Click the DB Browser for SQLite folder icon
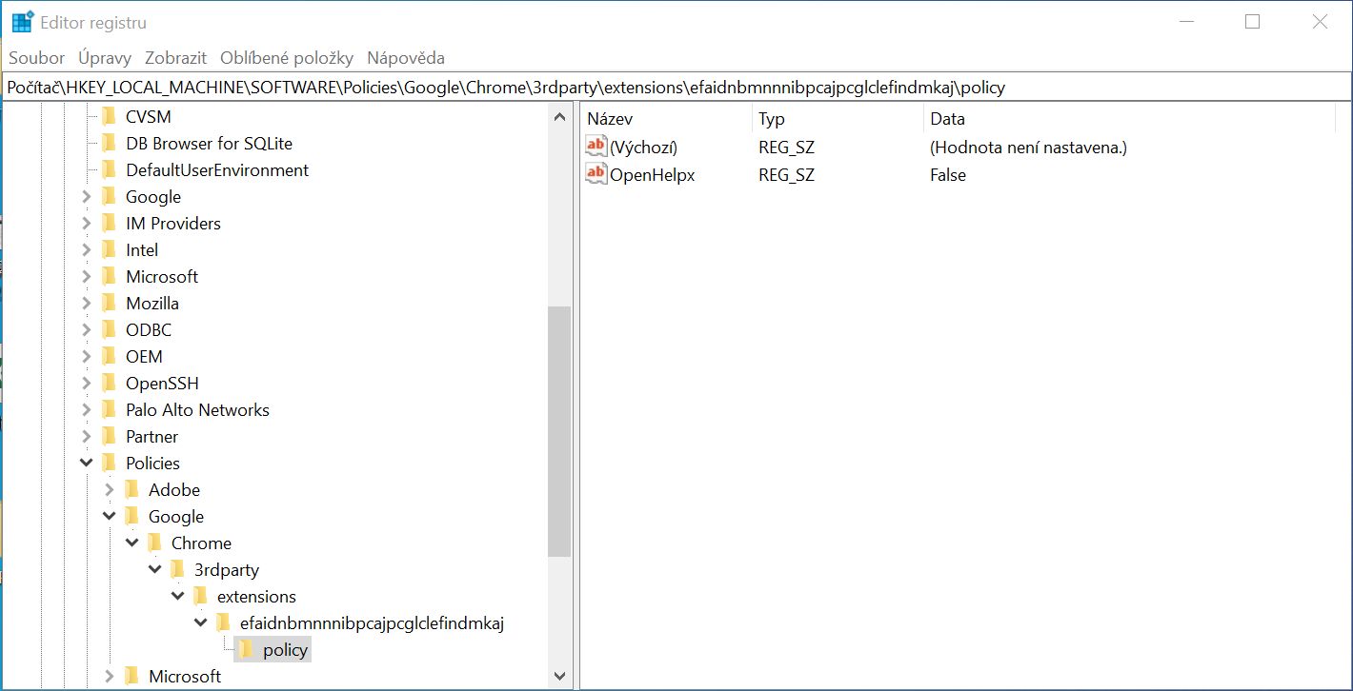This screenshot has height=691, width=1353. coord(108,143)
